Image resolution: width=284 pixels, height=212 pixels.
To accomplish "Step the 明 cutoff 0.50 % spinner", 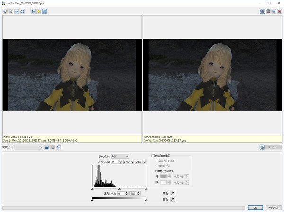I will tap(187, 183).
